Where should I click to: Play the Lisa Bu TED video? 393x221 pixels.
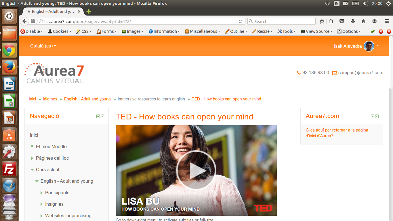196,170
